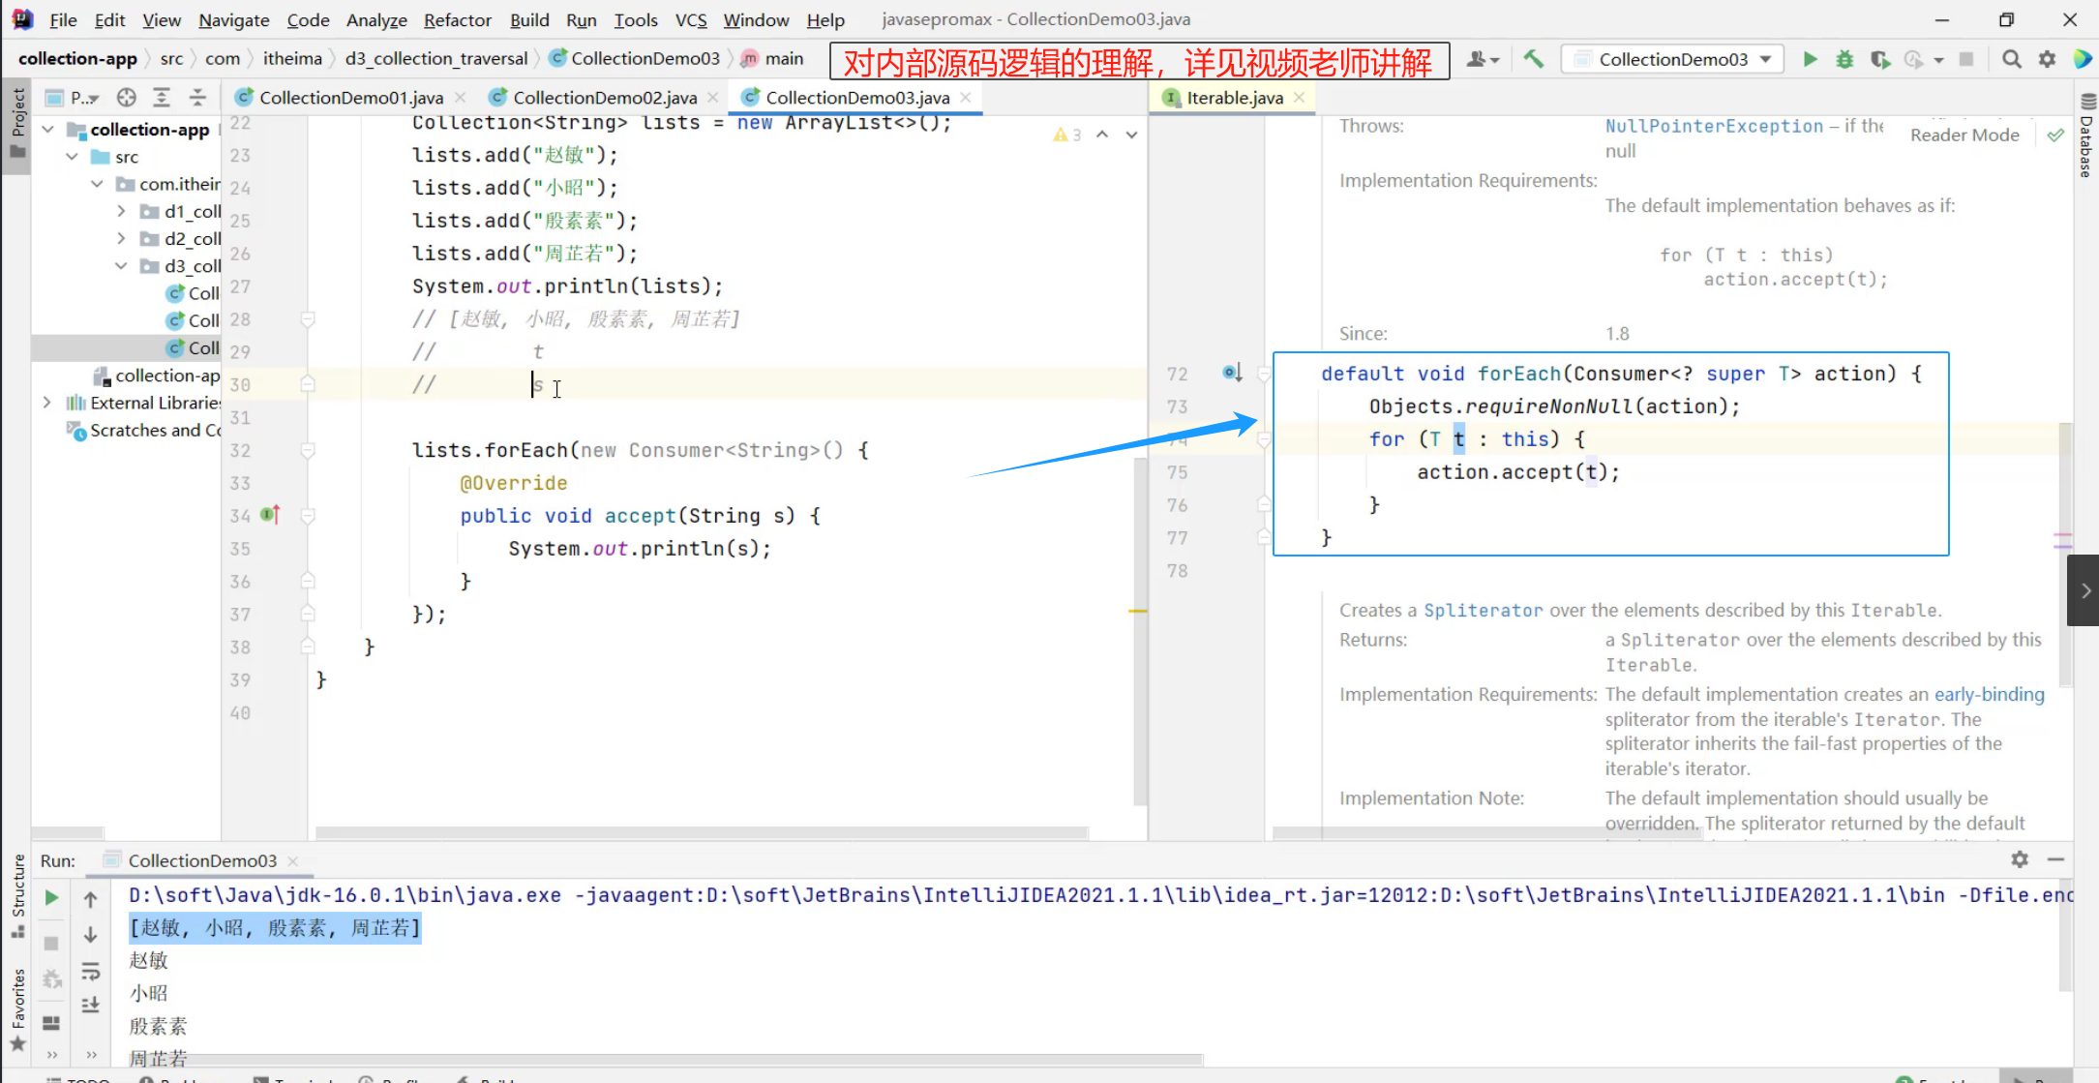Toggle soft-wrap in Run console
The height and width of the screenshot is (1083, 2099).
91,971
